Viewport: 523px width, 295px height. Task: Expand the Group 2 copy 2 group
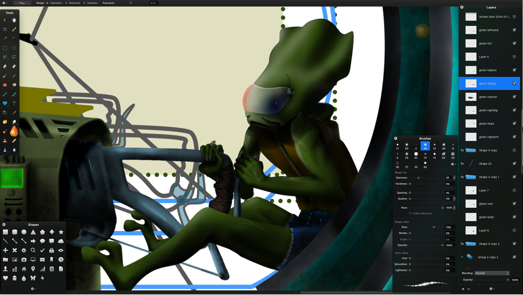[462, 257]
